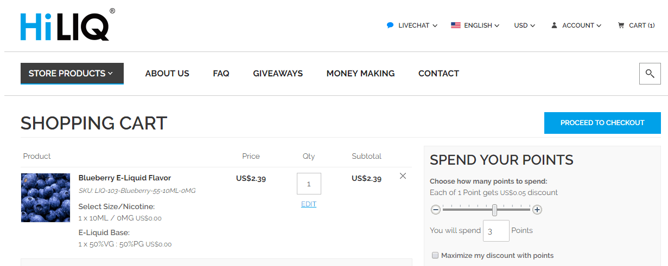Click the Price column header
Screen dimensions: 668x266
coord(251,156)
